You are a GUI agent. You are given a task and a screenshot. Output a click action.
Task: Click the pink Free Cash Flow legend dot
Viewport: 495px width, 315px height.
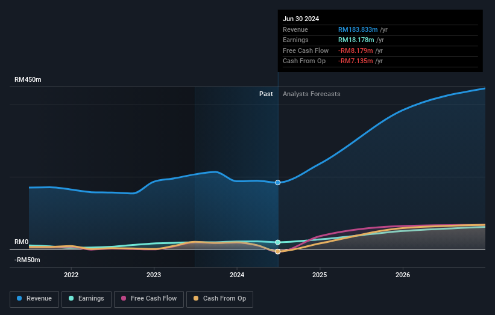pos(124,298)
